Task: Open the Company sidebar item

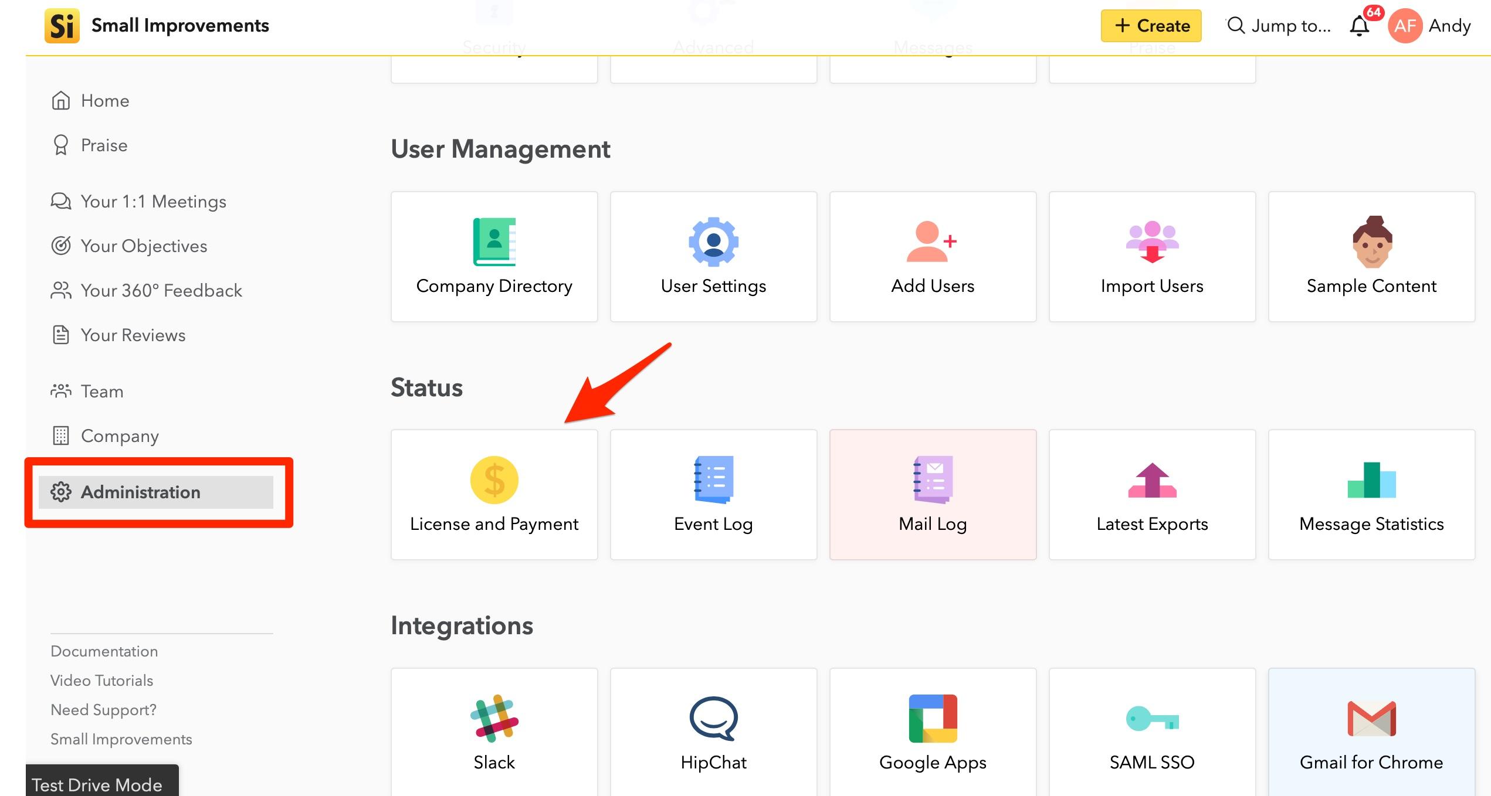Action: (105, 436)
